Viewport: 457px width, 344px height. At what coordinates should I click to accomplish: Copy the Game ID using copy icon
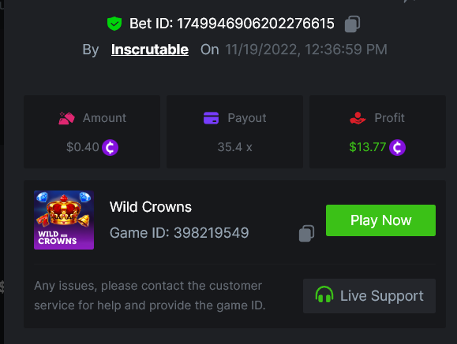coord(306,233)
